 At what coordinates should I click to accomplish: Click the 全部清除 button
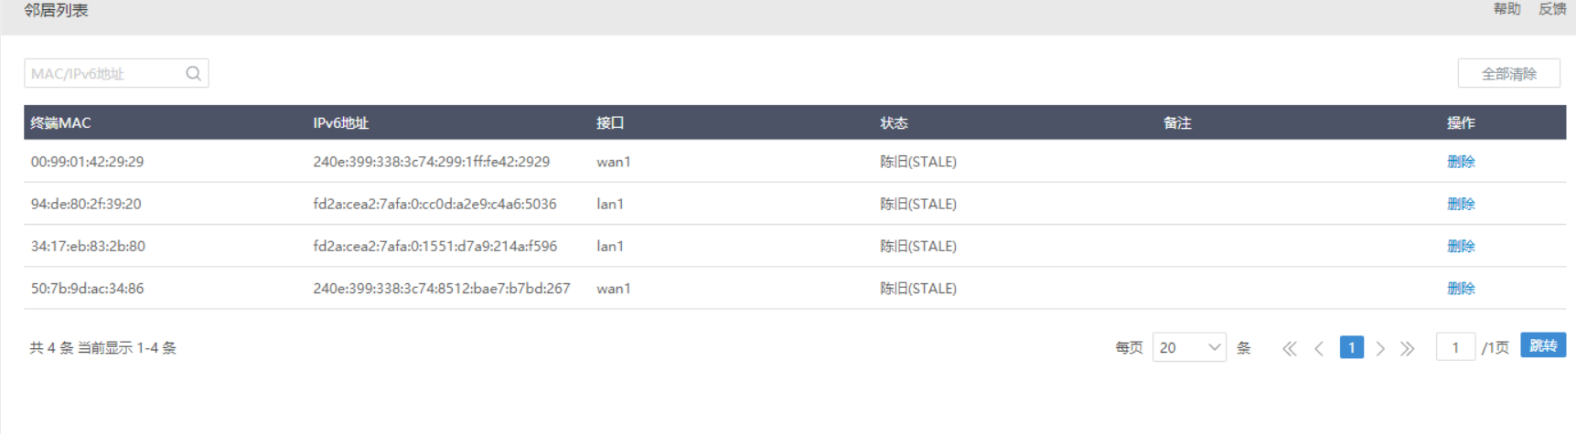tap(1508, 74)
